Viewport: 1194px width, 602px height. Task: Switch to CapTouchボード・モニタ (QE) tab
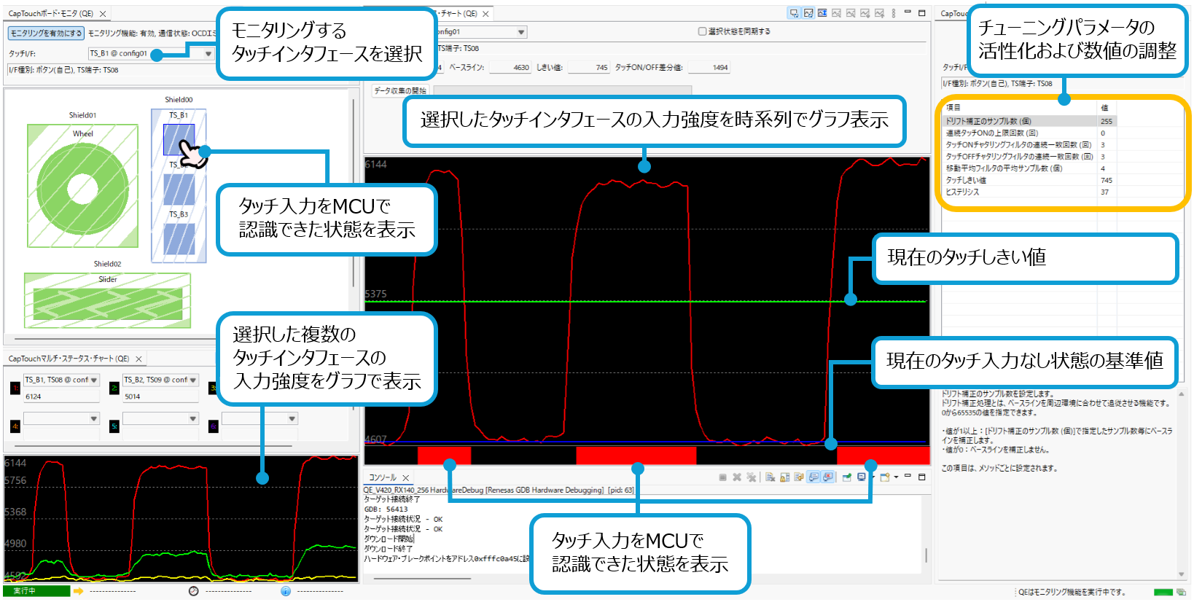point(51,13)
